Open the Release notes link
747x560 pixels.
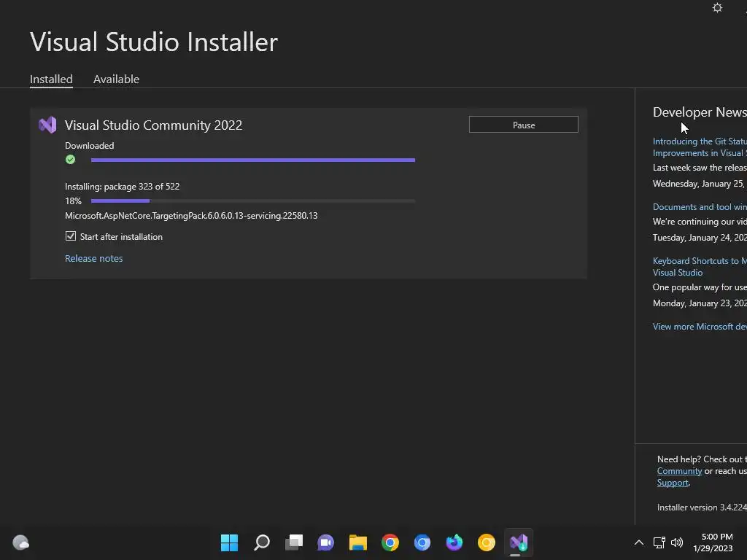click(x=94, y=258)
